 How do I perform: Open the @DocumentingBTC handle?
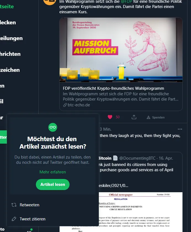(x=137, y=158)
